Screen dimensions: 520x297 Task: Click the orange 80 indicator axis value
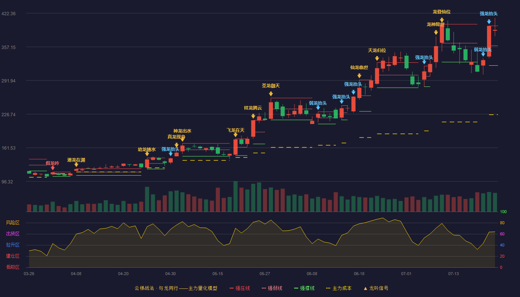point(502,223)
